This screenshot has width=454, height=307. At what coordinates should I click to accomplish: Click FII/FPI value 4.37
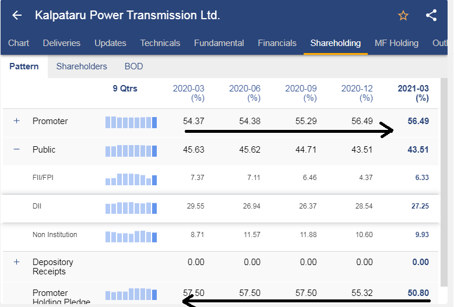[x=366, y=177]
